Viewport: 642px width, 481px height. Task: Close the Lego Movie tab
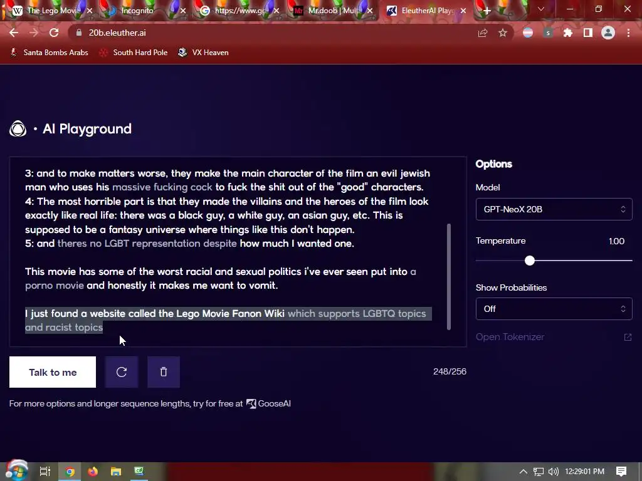(90, 11)
